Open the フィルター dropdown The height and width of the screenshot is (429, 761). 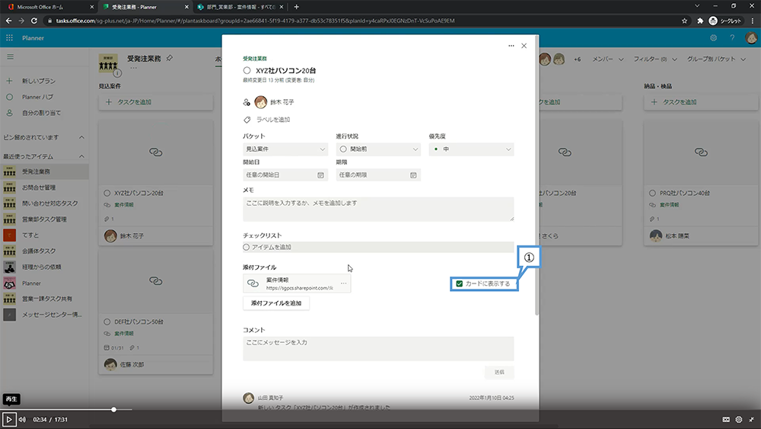[x=655, y=59]
